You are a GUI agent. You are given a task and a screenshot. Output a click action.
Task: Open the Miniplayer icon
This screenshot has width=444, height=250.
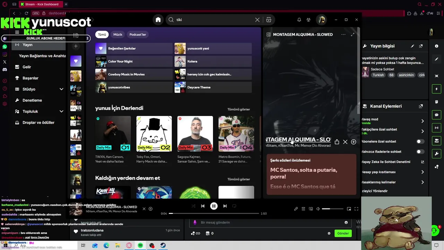(x=349, y=209)
